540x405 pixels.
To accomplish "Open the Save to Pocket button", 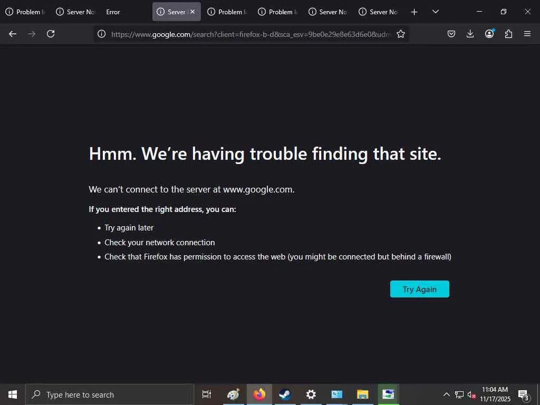I will click(x=451, y=34).
